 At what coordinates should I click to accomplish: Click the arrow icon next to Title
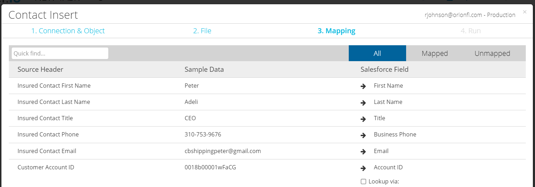363,119
